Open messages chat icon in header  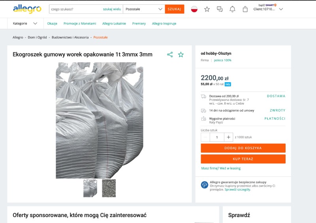(220, 9)
